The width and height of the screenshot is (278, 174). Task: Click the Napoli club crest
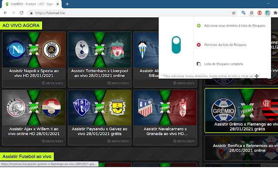pyautogui.click(x=16, y=50)
